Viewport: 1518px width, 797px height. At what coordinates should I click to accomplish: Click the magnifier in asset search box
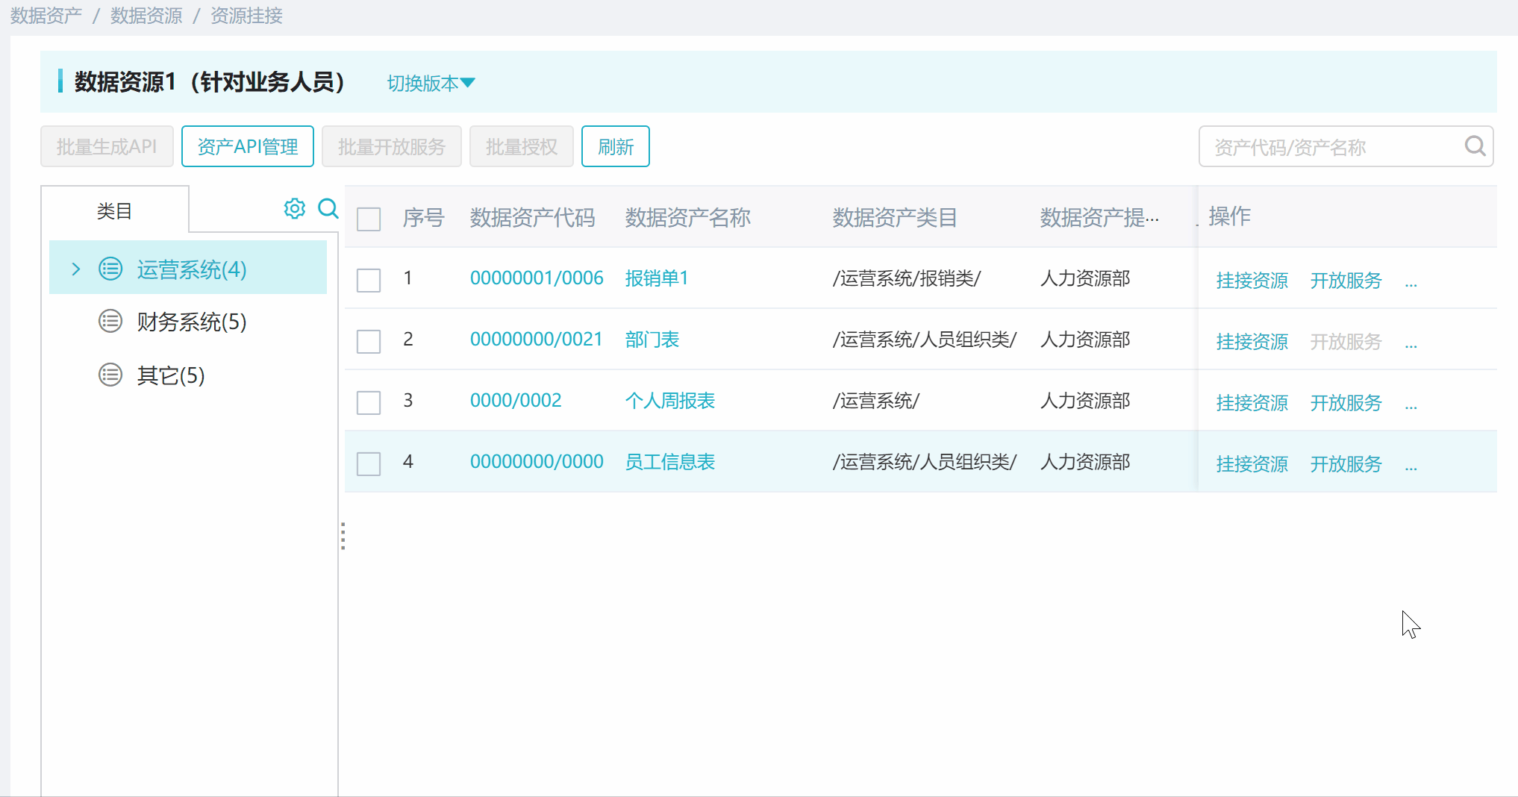1475,146
